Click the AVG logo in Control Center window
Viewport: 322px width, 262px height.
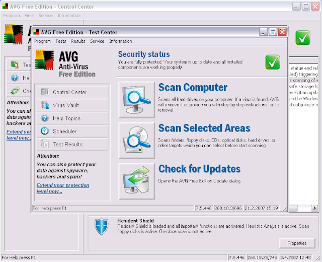point(14,34)
